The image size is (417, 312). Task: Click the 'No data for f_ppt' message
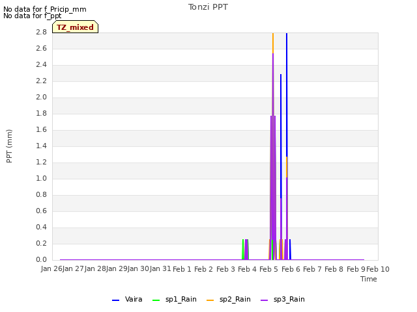(x=32, y=16)
